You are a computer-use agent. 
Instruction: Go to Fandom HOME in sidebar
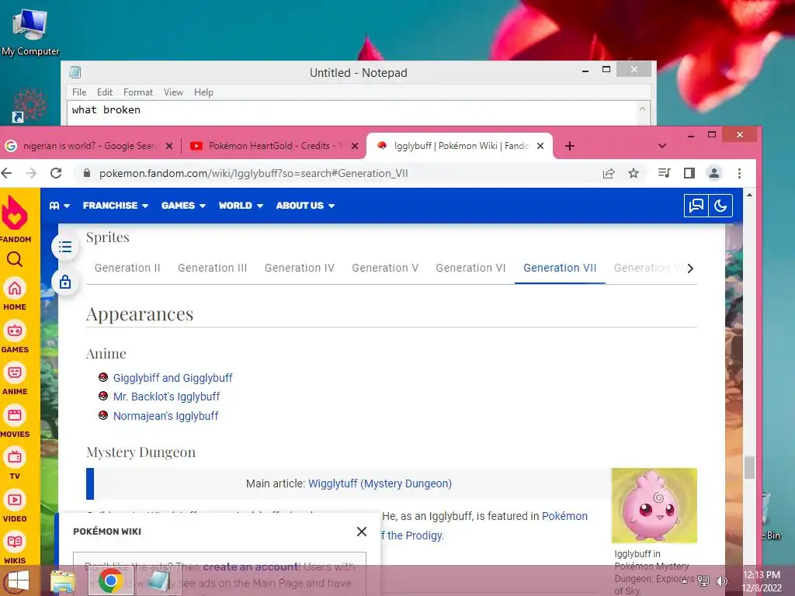(x=15, y=294)
